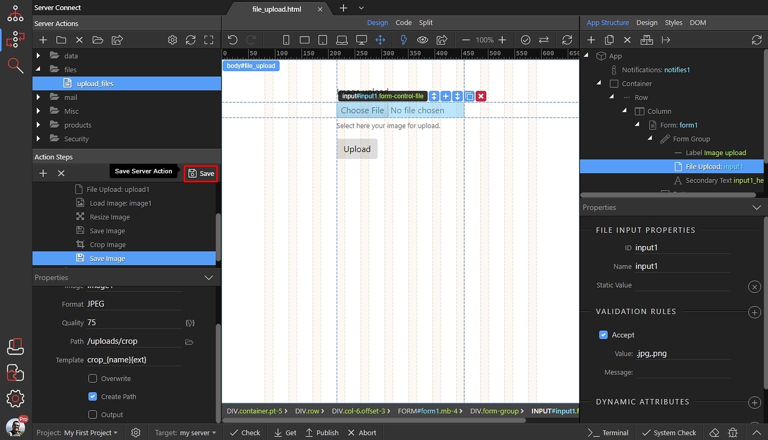
Task: Enable the Output checkbox
Action: [93, 414]
